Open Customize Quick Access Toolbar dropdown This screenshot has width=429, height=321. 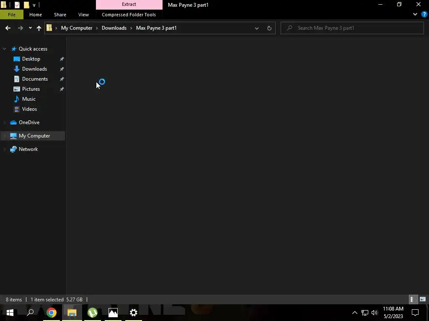pyautogui.click(x=34, y=5)
